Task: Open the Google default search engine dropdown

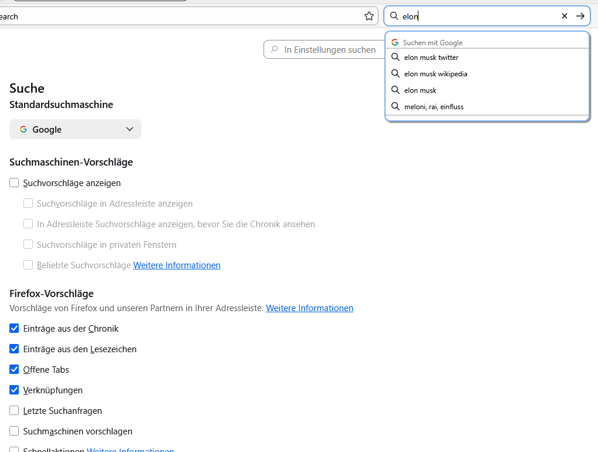Action: 75,129
